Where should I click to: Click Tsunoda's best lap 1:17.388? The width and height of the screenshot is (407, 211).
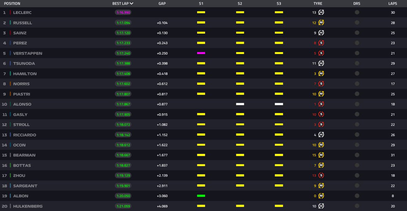coord(123,63)
